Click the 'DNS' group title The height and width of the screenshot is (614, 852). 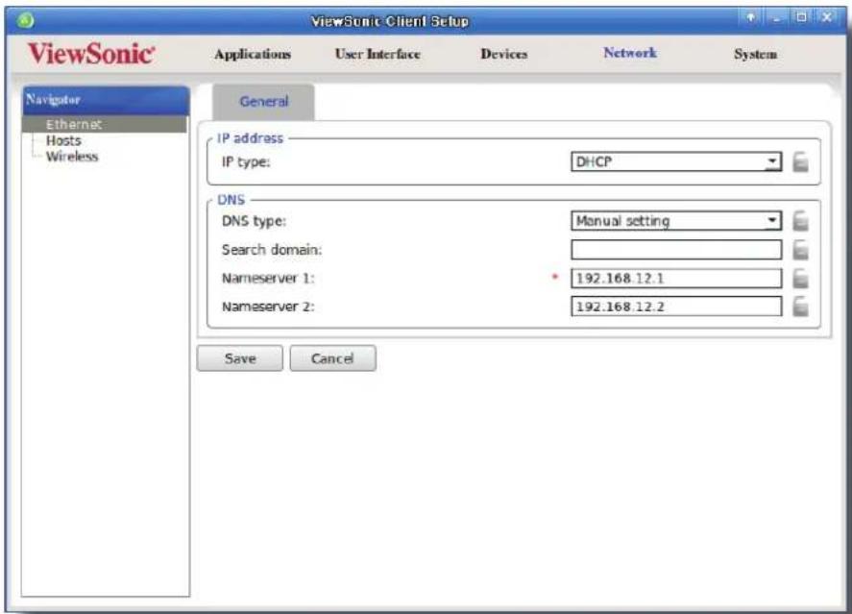tap(231, 200)
